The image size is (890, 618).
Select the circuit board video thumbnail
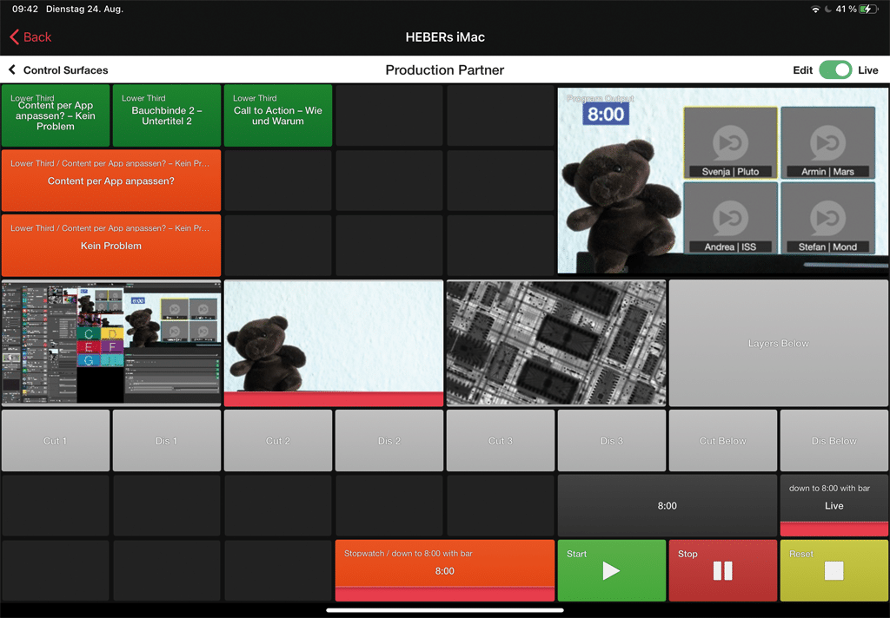click(556, 342)
